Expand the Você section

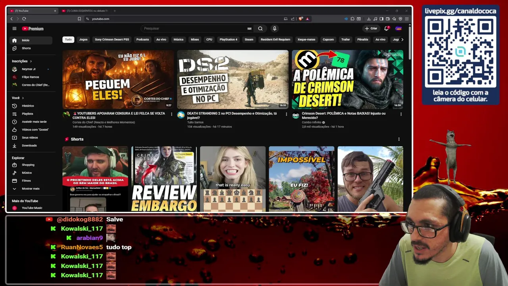coord(18,98)
